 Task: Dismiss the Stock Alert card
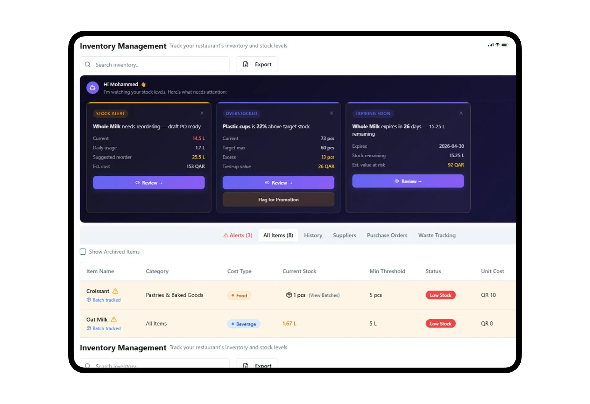(202, 113)
